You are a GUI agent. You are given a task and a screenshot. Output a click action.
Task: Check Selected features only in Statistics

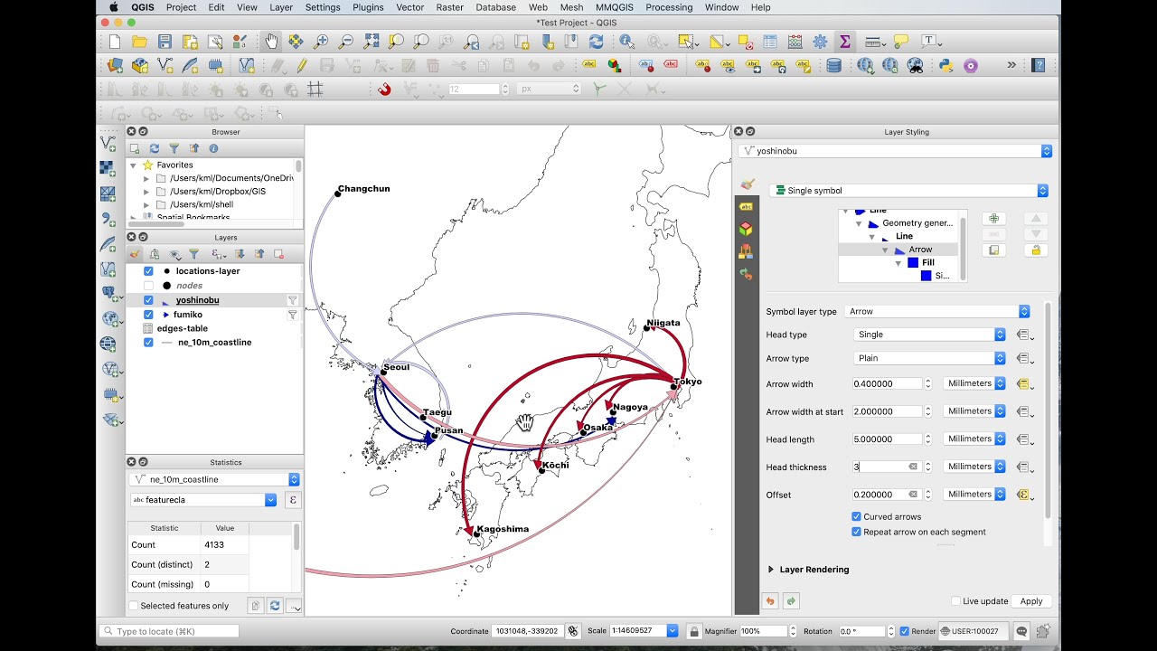point(134,606)
